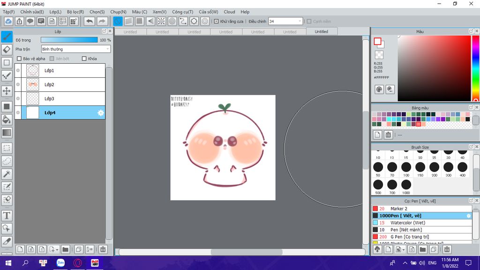Delete brush with trash icon in Cọ panel
The height and width of the screenshot is (270, 480).
tap(447, 249)
